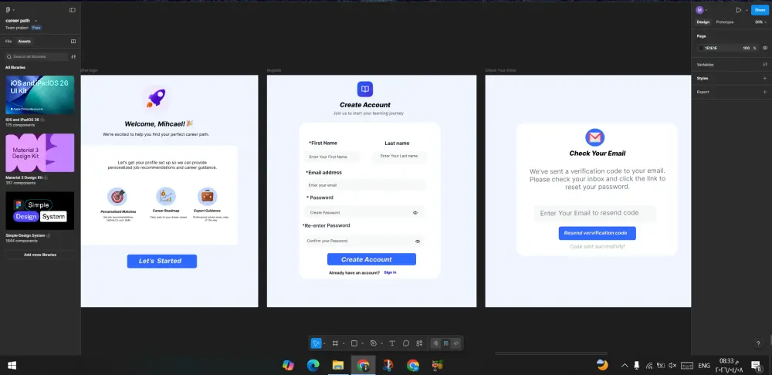This screenshot has height=375, width=772.
Task: Click the Expert Guidance briefcase icon
Action: click(x=207, y=196)
